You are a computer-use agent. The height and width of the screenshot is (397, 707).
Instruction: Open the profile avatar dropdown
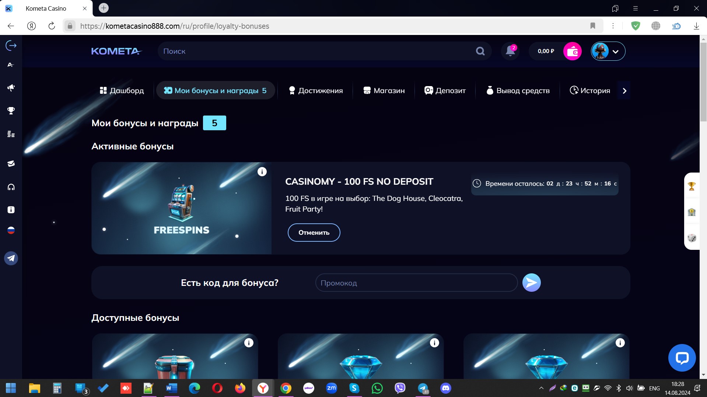(608, 51)
